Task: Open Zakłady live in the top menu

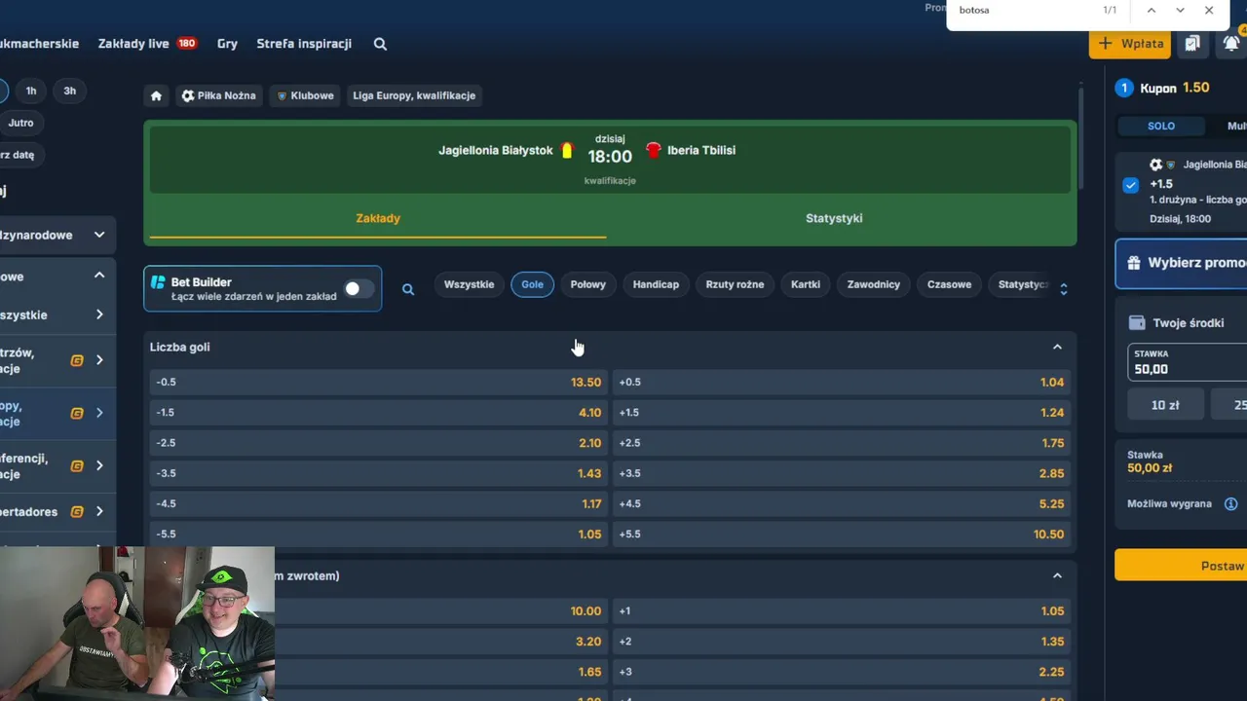Action: [x=133, y=44]
